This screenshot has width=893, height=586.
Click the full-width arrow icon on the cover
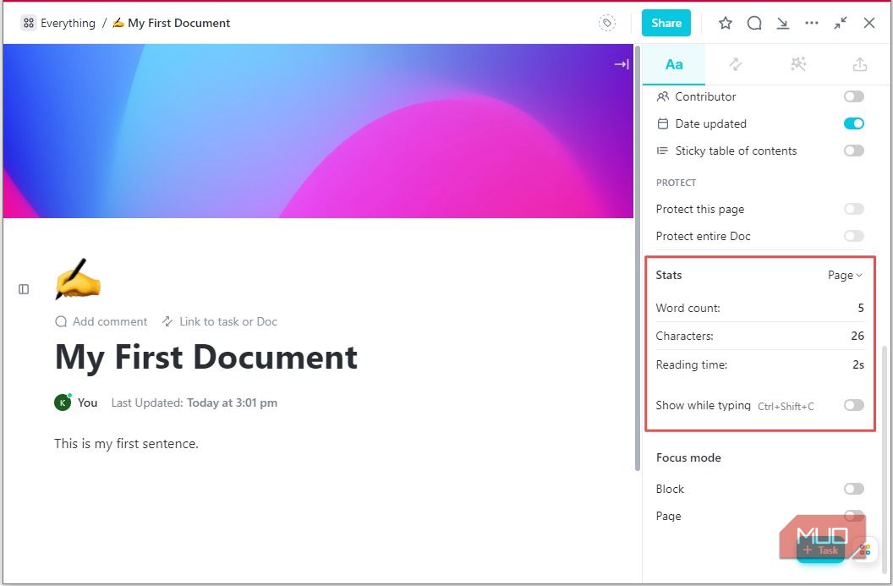622,63
